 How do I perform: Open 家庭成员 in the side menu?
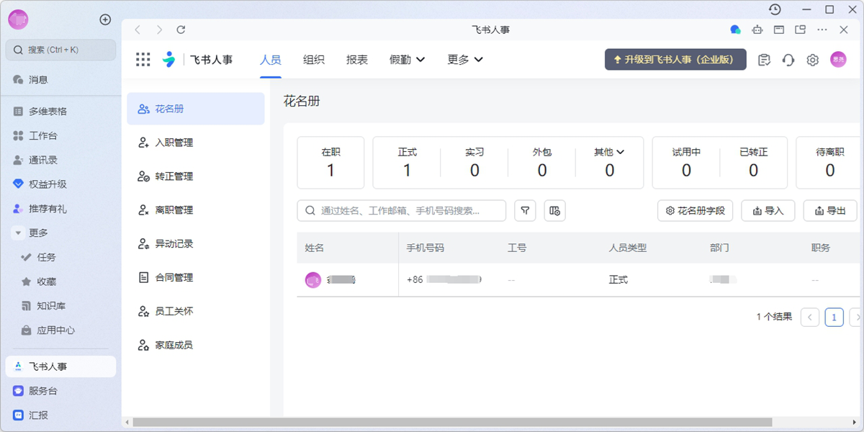coord(196,346)
